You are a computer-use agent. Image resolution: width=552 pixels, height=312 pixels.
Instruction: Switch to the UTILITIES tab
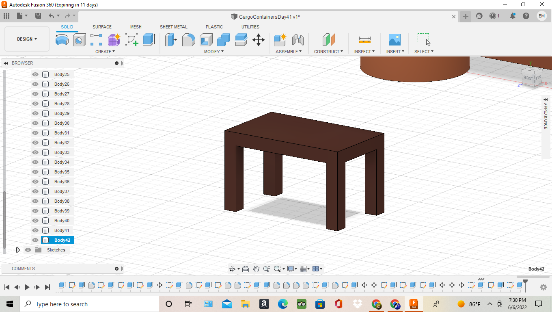250,27
